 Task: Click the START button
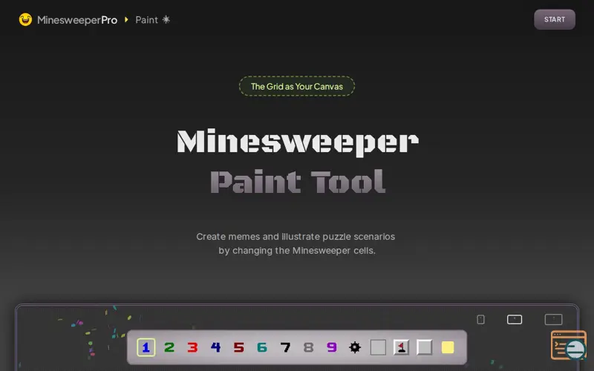pos(555,19)
